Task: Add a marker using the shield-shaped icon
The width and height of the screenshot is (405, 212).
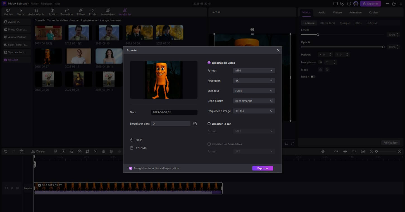Action: [x=55, y=151]
